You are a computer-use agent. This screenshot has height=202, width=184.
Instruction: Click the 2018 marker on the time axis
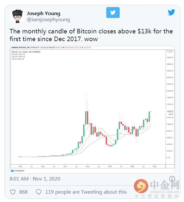click(x=88, y=166)
